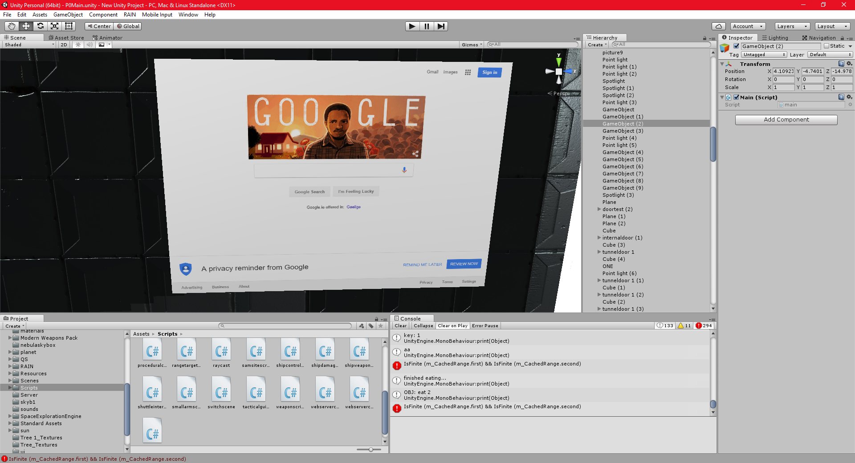
Task: Open the RAIN menu
Action: pyautogui.click(x=130, y=15)
